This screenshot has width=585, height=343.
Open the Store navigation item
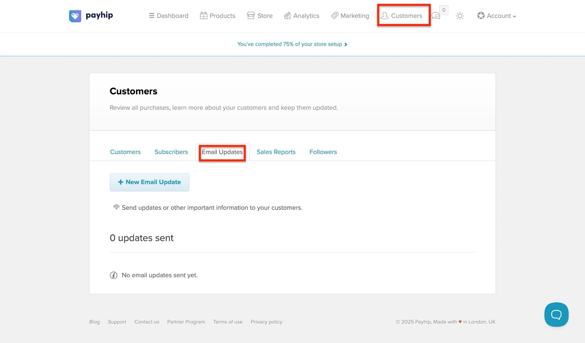tap(260, 16)
